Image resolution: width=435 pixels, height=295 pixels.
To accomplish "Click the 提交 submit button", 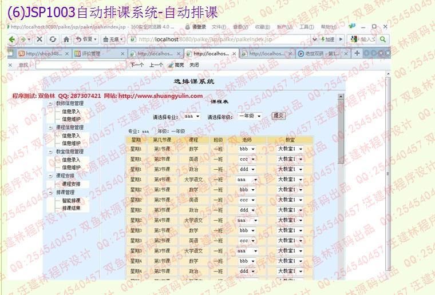I will [279, 116].
